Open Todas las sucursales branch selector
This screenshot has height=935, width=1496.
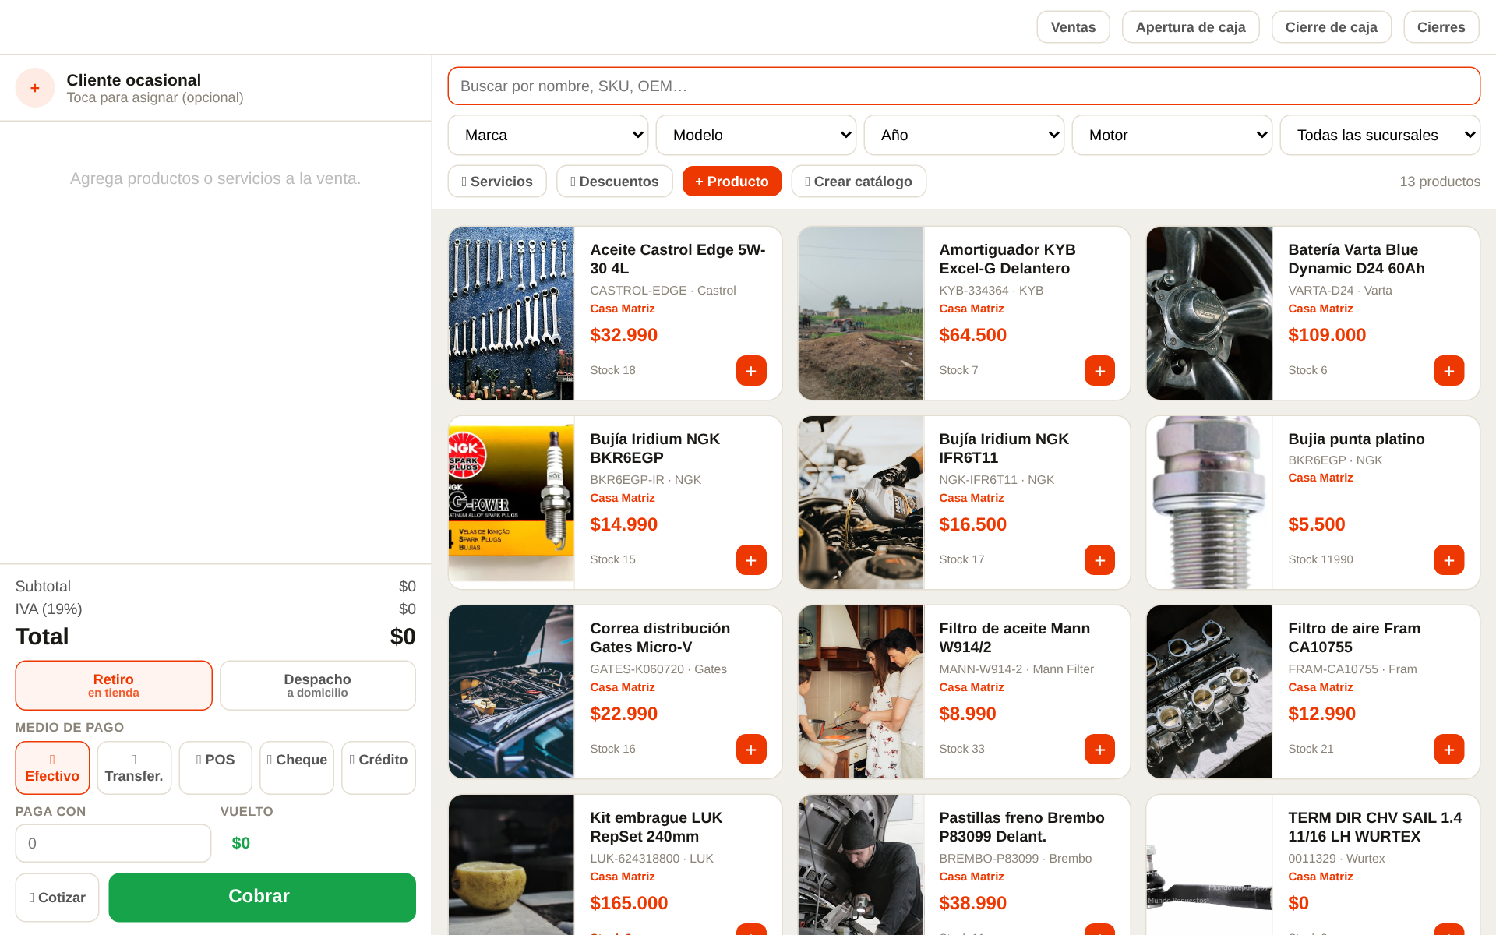pyautogui.click(x=1380, y=135)
